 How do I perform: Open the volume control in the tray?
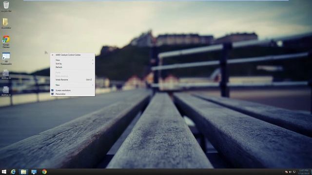pyautogui.click(x=291, y=172)
